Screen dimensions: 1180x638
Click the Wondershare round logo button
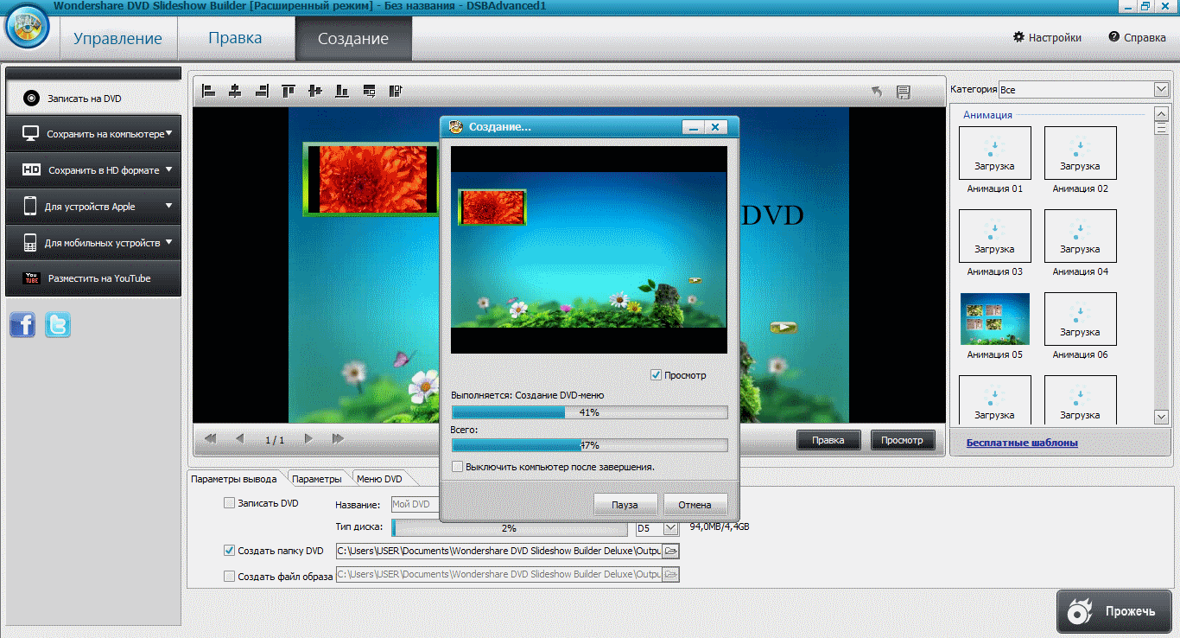29,28
